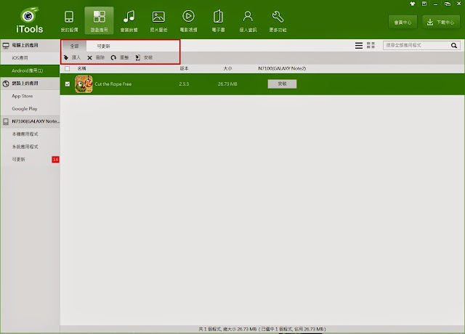Open the My Device phone icon section
465x334 pixels.
click(x=69, y=20)
